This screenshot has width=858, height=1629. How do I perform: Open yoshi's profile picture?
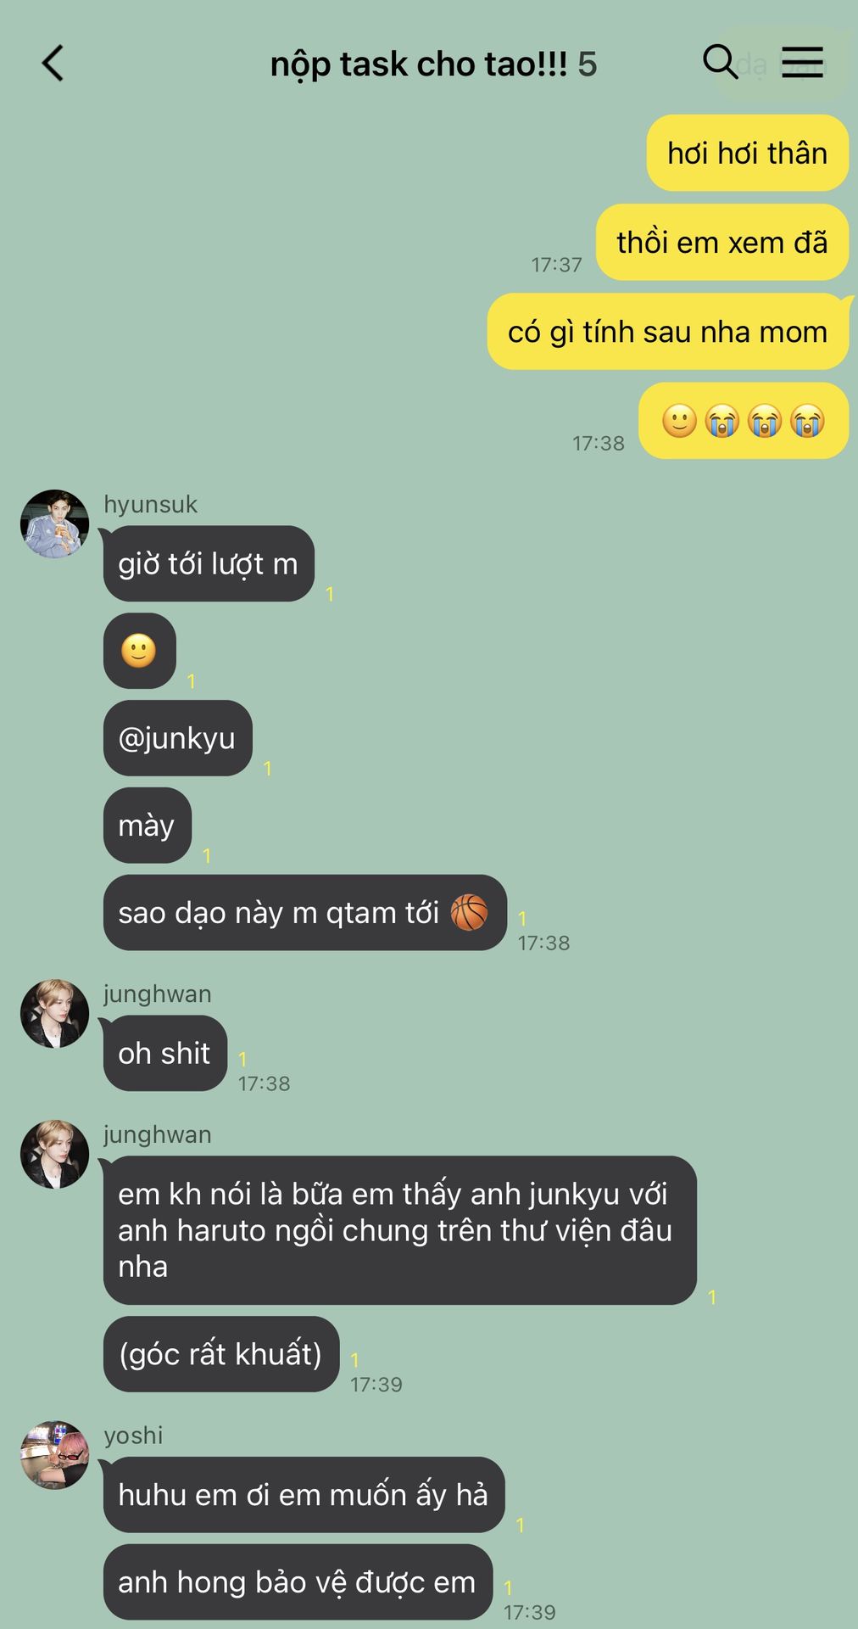point(55,1455)
